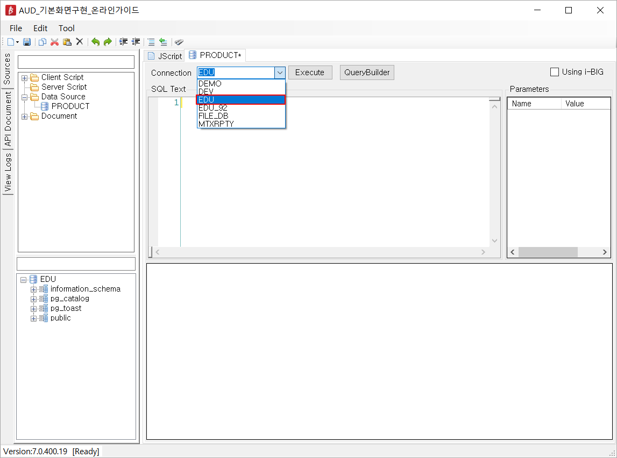
Task: Open the File menu
Action: pyautogui.click(x=16, y=28)
